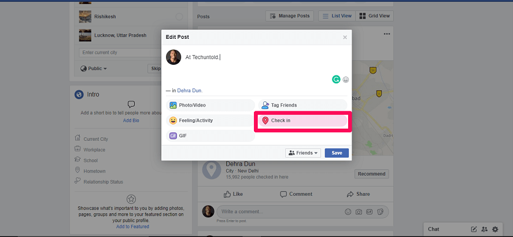
Task: Switch to List View
Action: 337,16
